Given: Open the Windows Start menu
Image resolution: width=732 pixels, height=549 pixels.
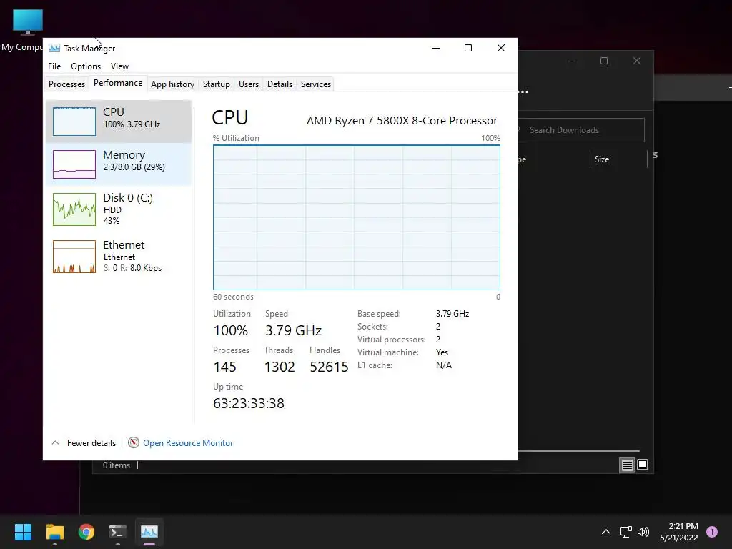Looking at the screenshot, I should coord(23,532).
